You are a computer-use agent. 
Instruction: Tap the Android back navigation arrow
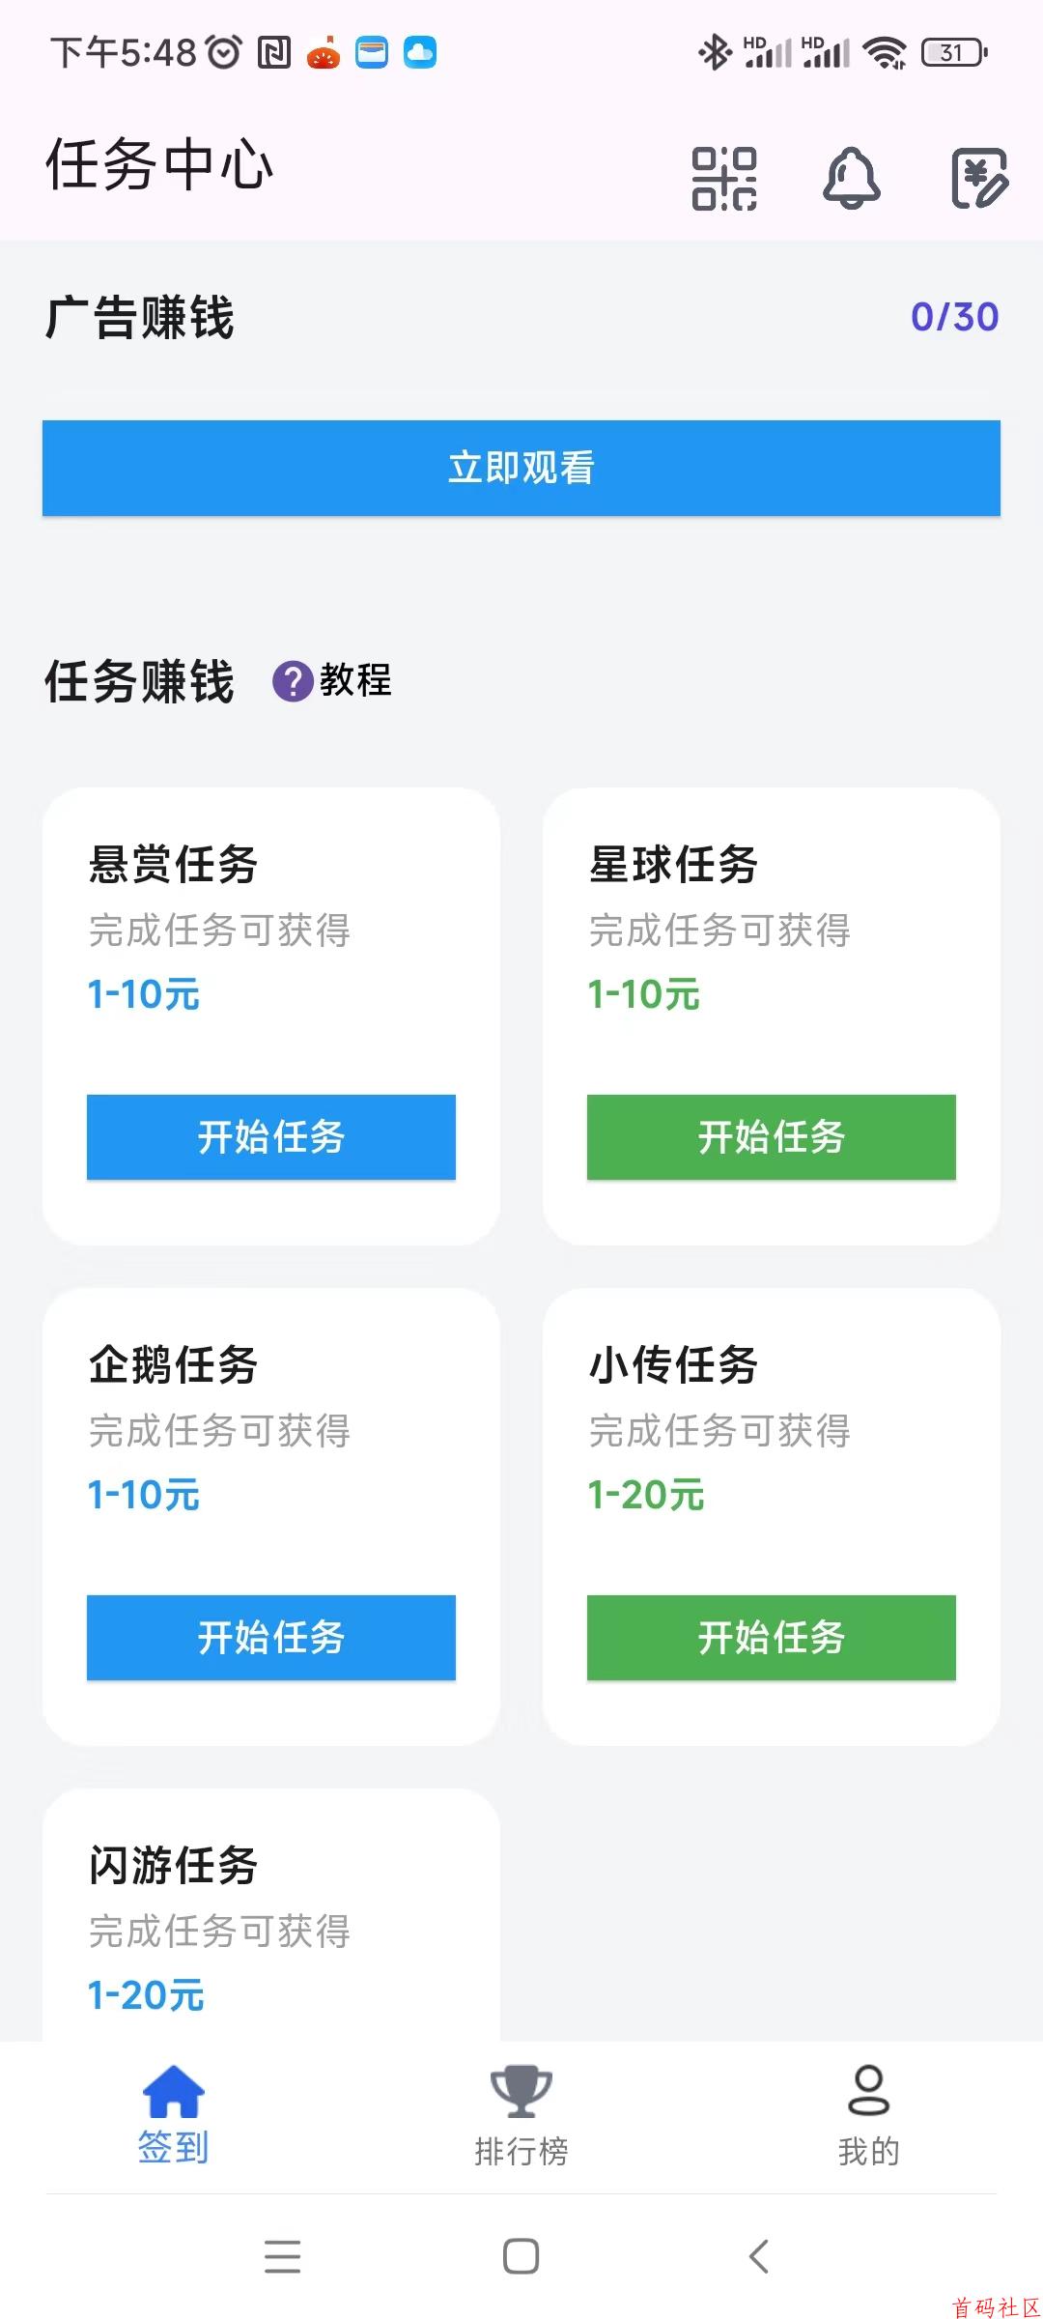tap(760, 2257)
